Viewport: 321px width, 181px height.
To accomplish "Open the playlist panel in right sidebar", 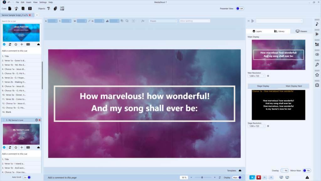I will click(317, 44).
